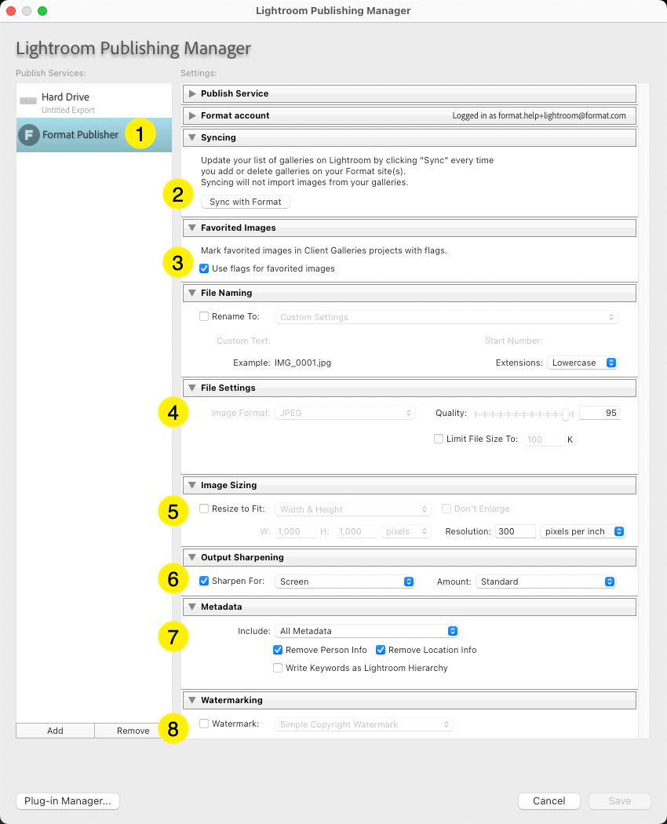Toggle Limit File Size To checkbox

point(439,439)
